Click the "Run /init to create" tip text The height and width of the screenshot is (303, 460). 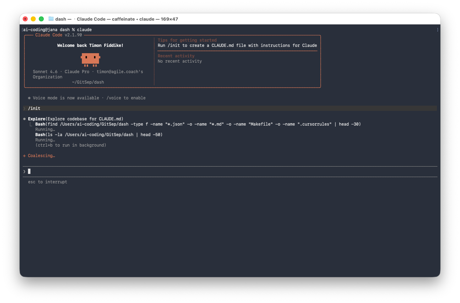point(237,45)
